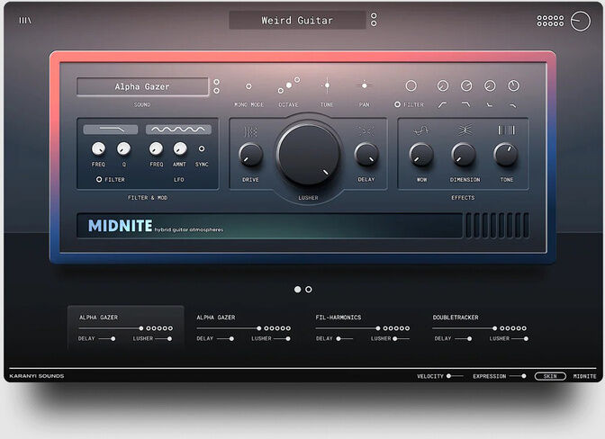
Task: Switch to the second page dot
Action: tap(309, 289)
